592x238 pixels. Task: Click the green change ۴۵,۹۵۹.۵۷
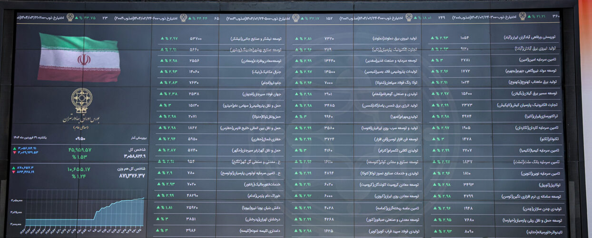tap(79, 149)
